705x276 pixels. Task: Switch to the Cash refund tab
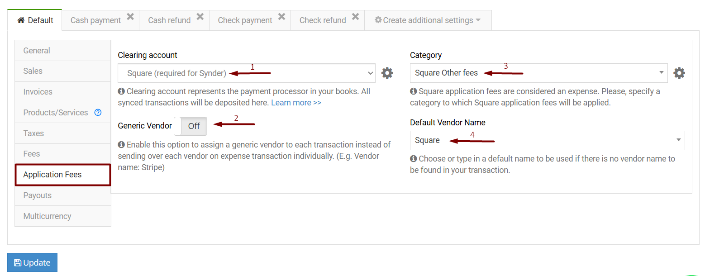170,20
